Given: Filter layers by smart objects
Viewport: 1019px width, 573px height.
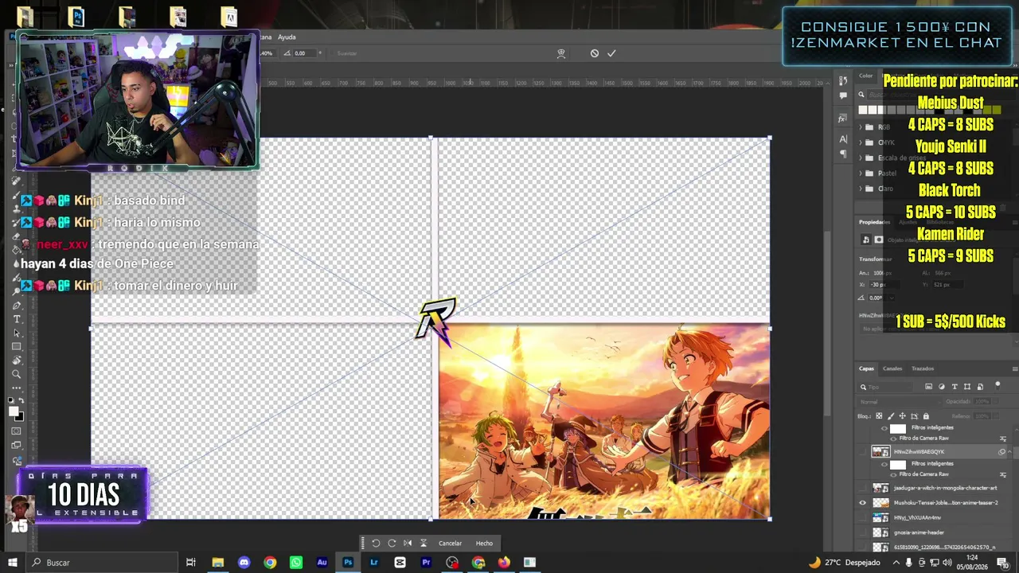Looking at the screenshot, I should (x=980, y=387).
